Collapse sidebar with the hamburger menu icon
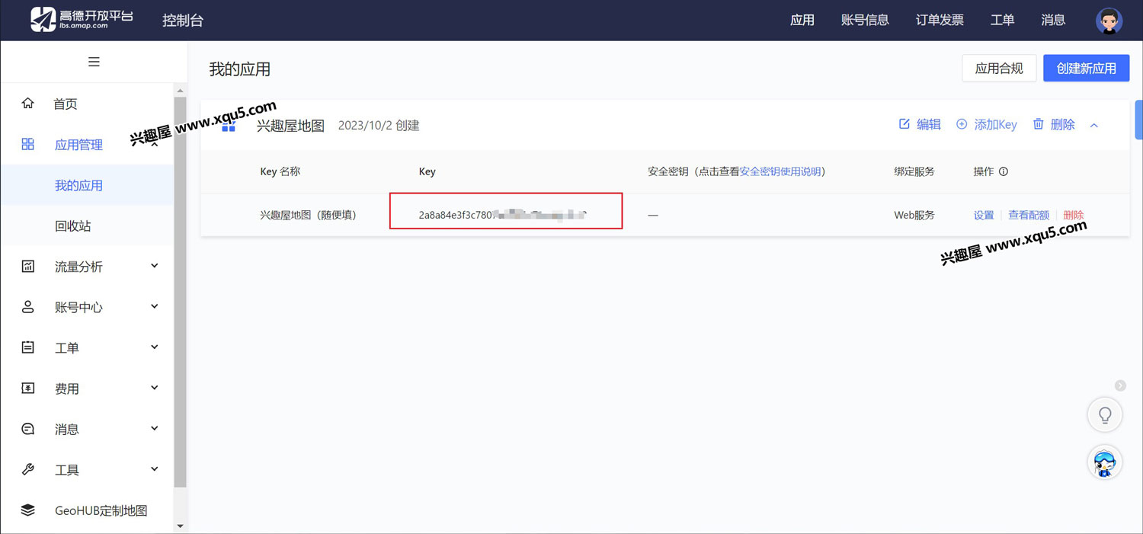This screenshot has width=1143, height=534. click(x=94, y=62)
